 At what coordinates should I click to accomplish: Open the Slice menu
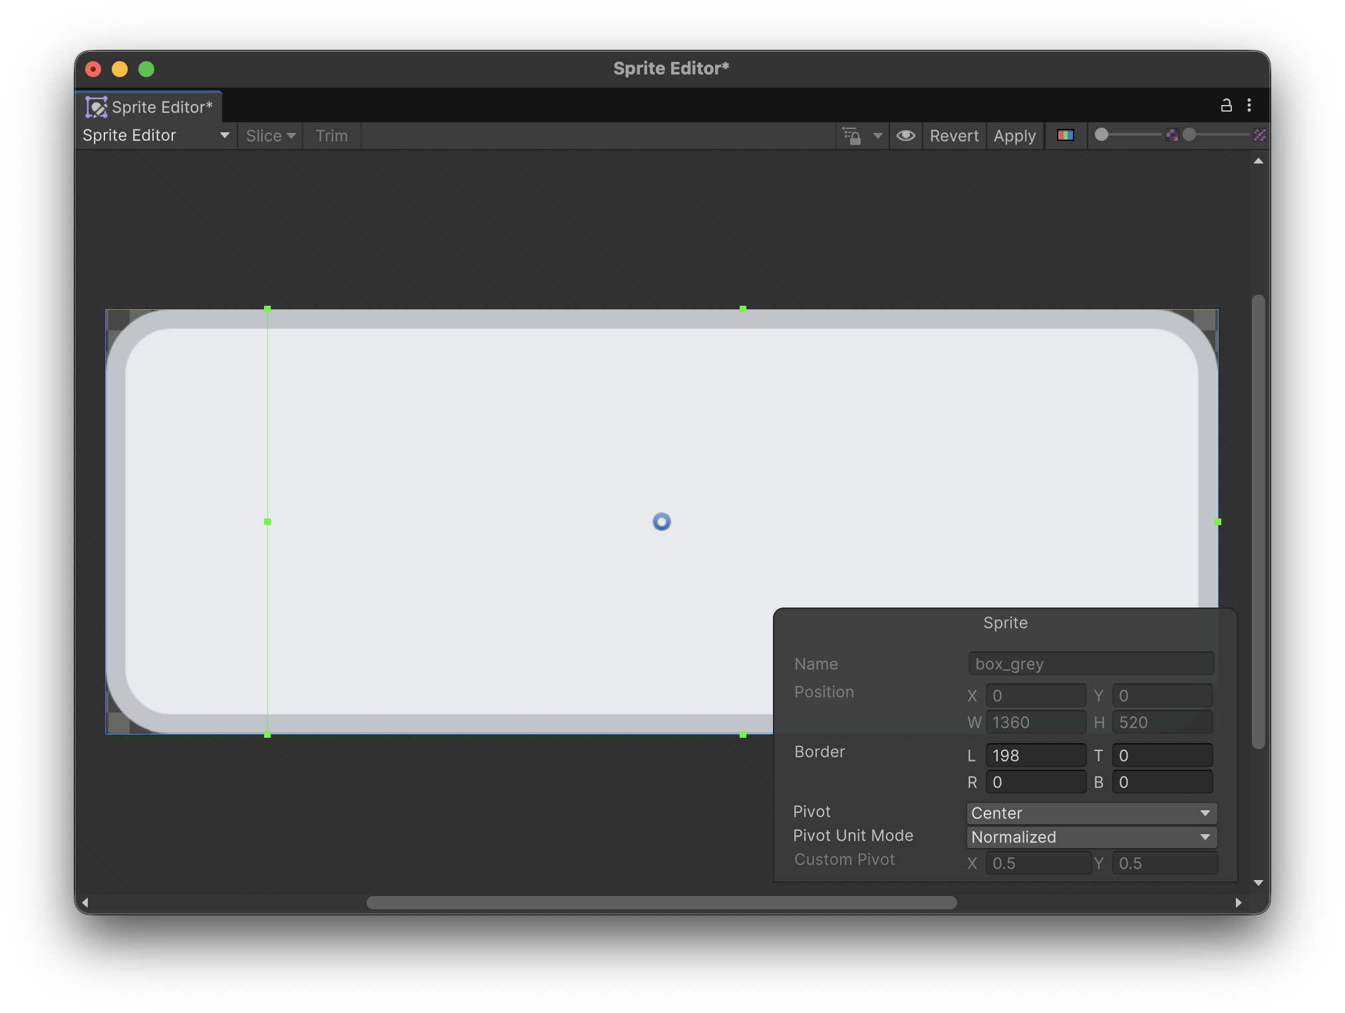270,136
